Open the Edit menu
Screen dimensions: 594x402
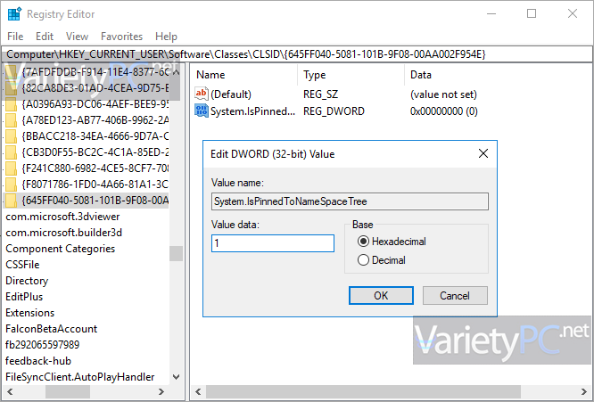pyautogui.click(x=45, y=37)
